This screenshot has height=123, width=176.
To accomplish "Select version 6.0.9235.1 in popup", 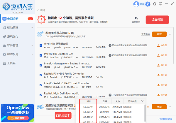I will pos(88,112).
